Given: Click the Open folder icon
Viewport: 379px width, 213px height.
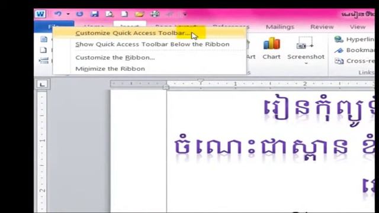Looking at the screenshot, I should 140,14.
